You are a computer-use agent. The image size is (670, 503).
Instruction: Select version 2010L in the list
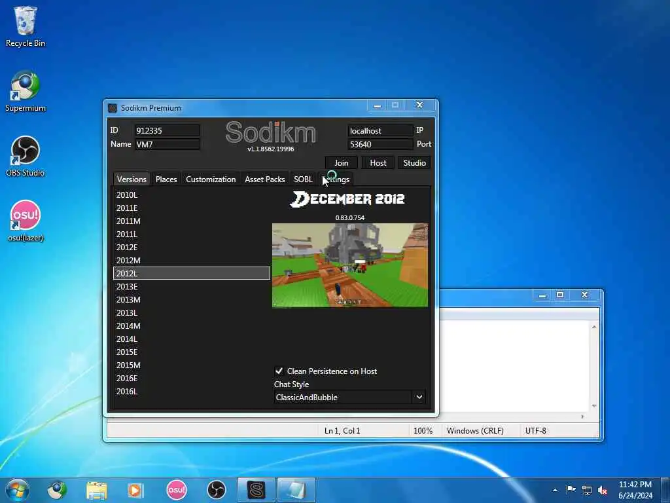[x=192, y=195]
